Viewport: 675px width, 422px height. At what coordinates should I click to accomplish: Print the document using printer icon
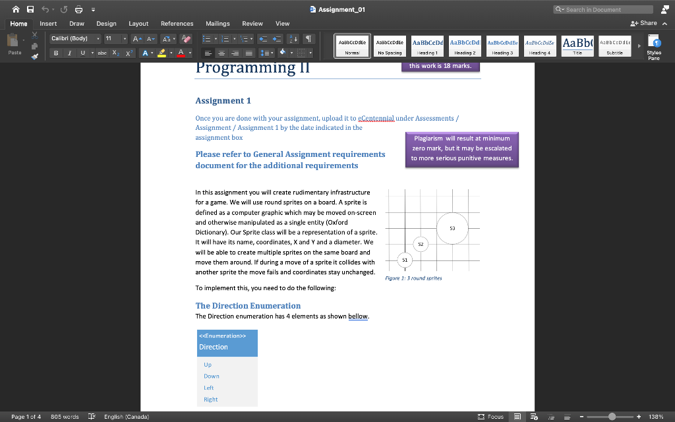[x=79, y=9]
